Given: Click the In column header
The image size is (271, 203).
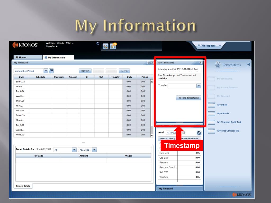Looking at the screenshot, I should point(87,77).
